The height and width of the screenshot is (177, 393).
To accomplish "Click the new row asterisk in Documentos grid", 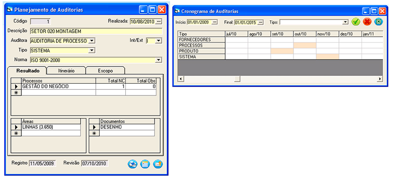I will 94,133.
